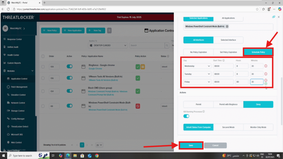Image resolution: width=283 pixels, height=159 pixels.
Task: Toggle Kill Running Processes switch
Action: coord(186,116)
